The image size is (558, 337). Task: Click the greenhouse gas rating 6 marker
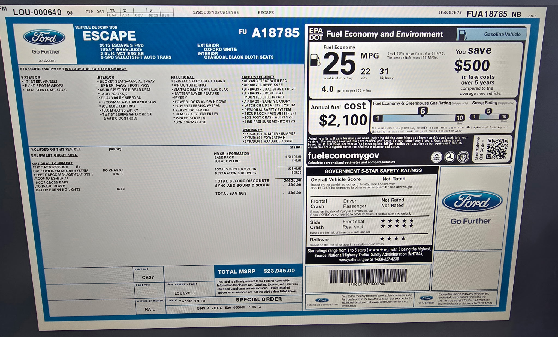tap(423, 111)
